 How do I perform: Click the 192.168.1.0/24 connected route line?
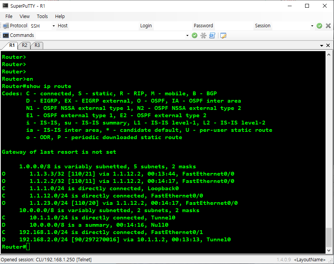[102, 232]
